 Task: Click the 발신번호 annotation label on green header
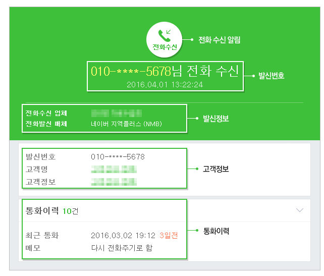(272, 76)
